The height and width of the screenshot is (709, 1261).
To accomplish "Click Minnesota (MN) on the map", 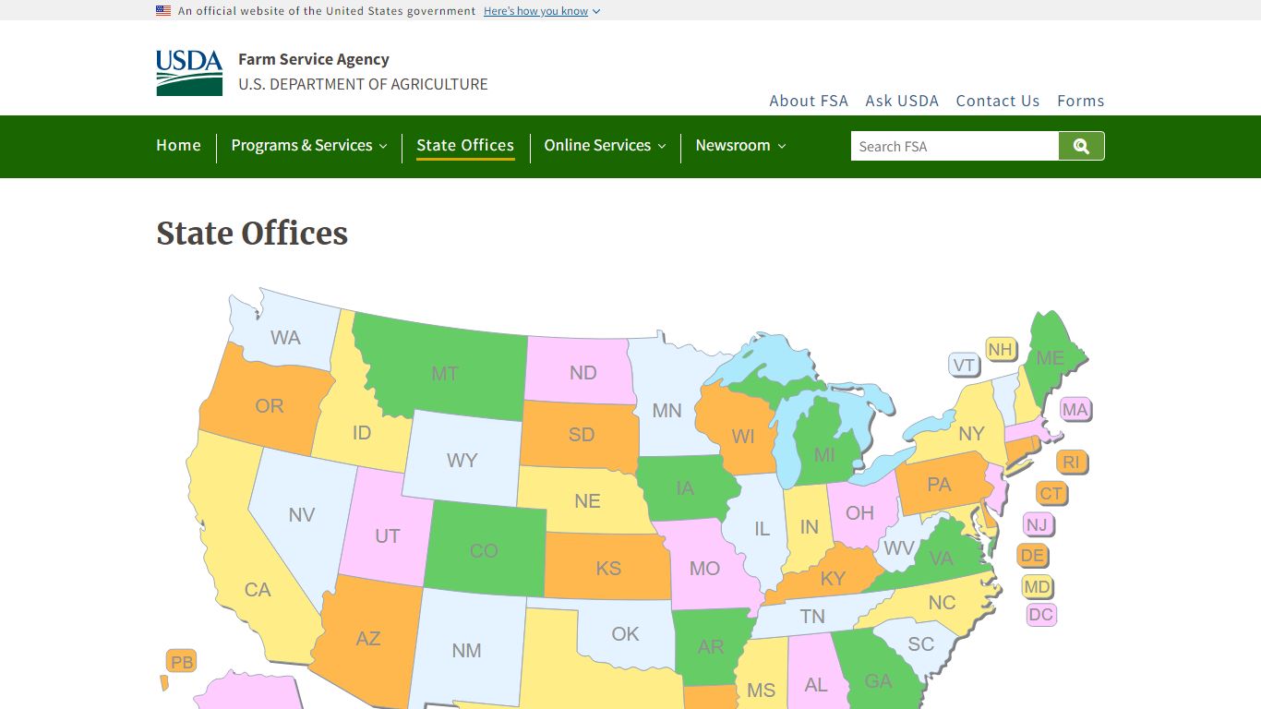I will [x=667, y=410].
